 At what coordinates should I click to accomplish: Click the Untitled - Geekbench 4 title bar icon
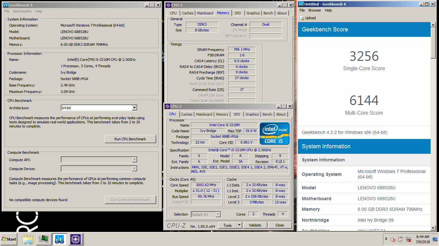point(301,4)
